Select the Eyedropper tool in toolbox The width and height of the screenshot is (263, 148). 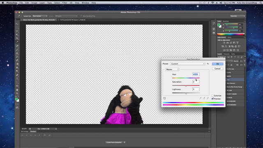[x=17, y=42]
